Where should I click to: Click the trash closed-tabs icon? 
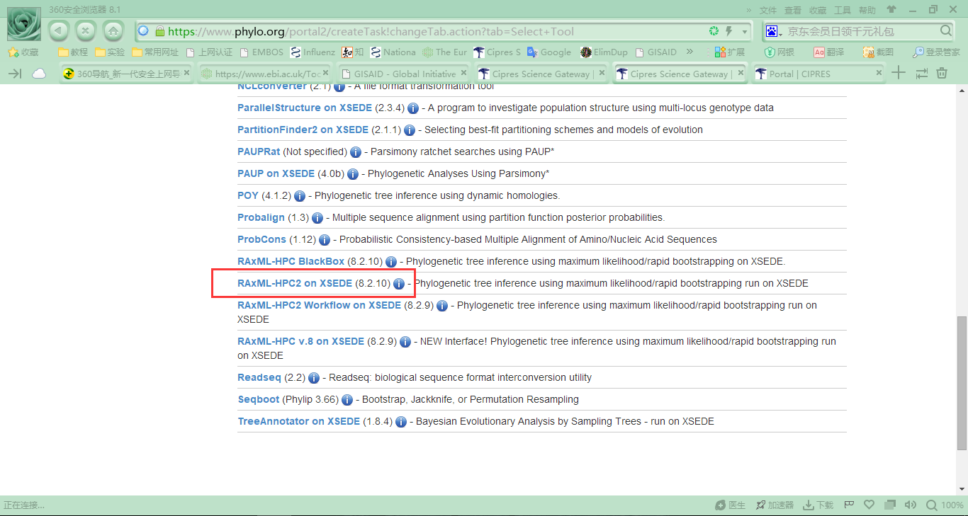[942, 73]
